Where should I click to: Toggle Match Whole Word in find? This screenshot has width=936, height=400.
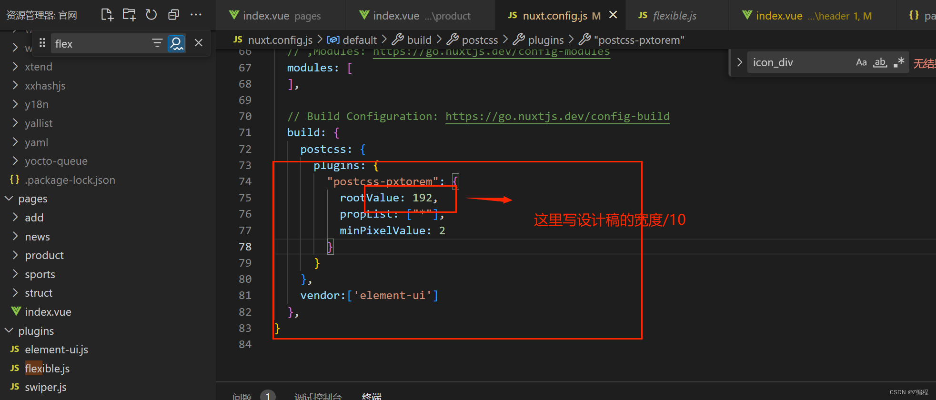click(x=880, y=62)
